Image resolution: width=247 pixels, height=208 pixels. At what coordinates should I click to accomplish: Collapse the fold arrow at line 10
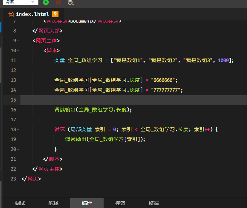point(18,51)
